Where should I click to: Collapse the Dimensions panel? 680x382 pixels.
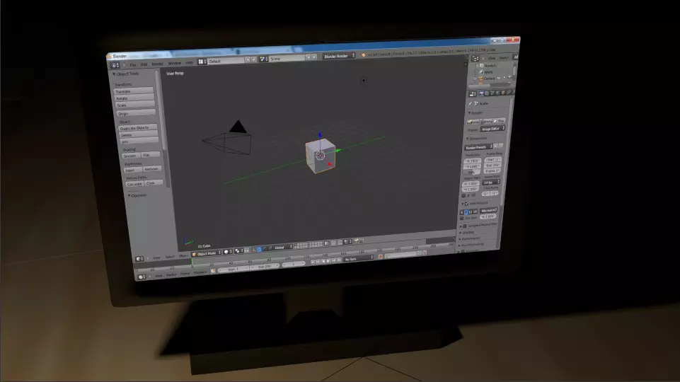477,138
